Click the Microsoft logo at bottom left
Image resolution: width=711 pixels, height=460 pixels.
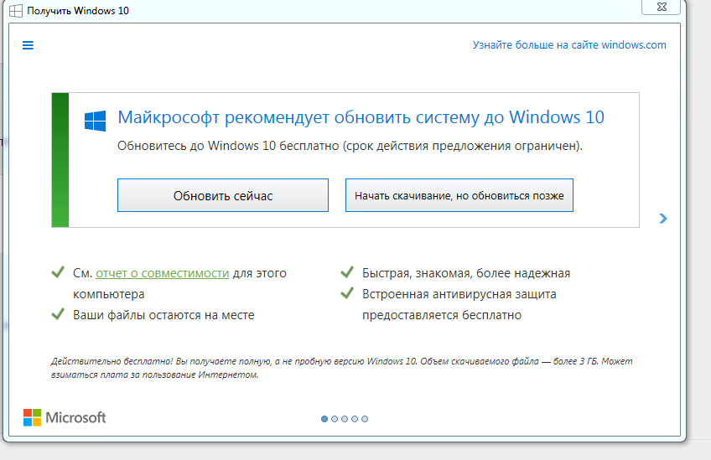click(65, 417)
